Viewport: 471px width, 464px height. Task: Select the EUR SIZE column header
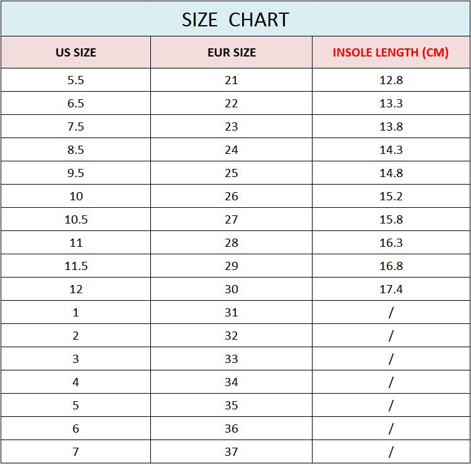(231, 53)
